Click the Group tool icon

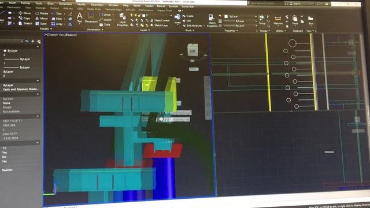pyautogui.click(x=262, y=18)
